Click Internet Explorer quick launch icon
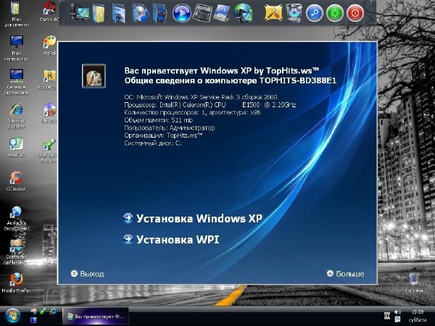The height and width of the screenshot is (326, 435). (53, 312)
